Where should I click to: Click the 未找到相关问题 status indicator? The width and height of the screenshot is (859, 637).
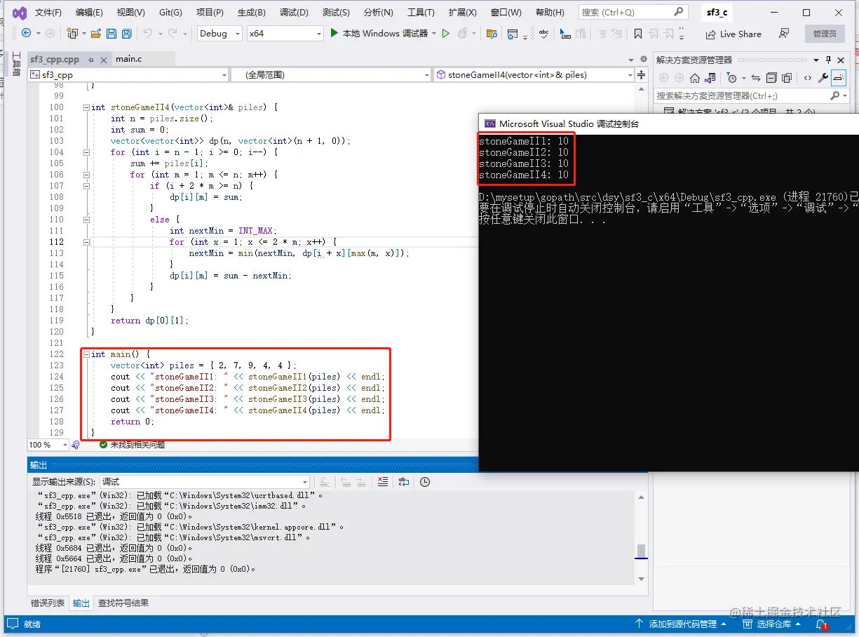click(132, 445)
